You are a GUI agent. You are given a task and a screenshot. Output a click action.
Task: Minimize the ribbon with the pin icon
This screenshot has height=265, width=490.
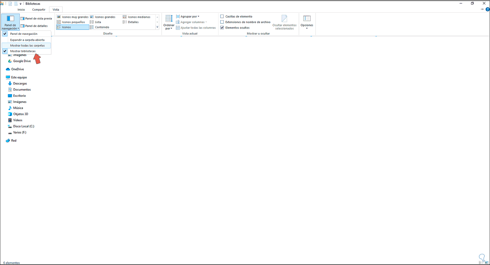point(482,9)
